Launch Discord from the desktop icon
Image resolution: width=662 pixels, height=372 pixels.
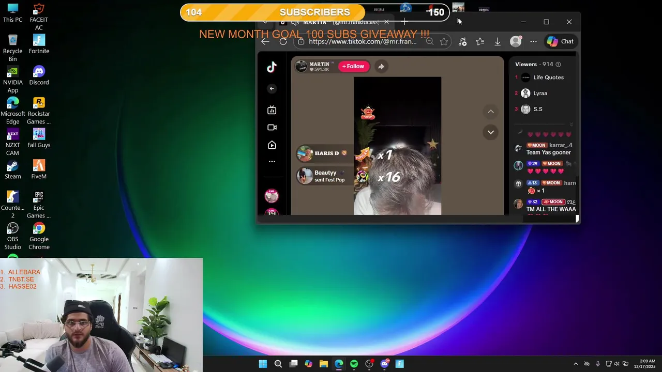pos(39,76)
